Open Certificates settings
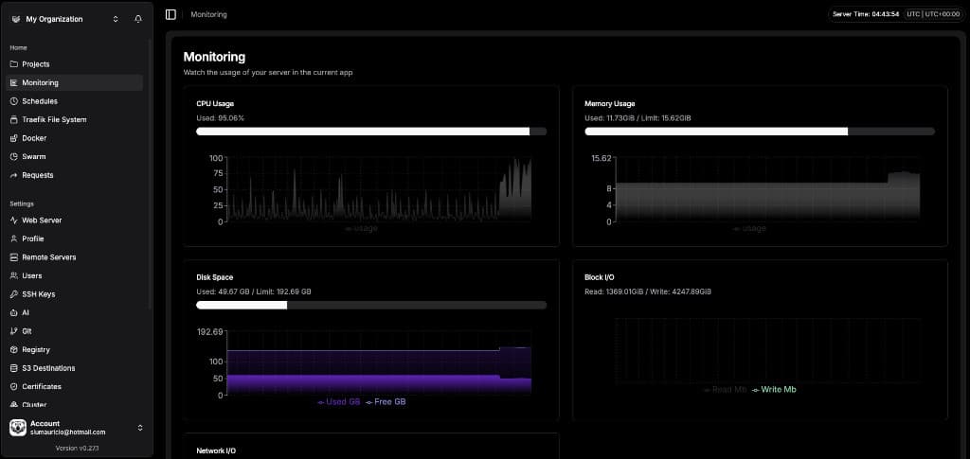Screen dimensions: 970x459 click(74, 387)
